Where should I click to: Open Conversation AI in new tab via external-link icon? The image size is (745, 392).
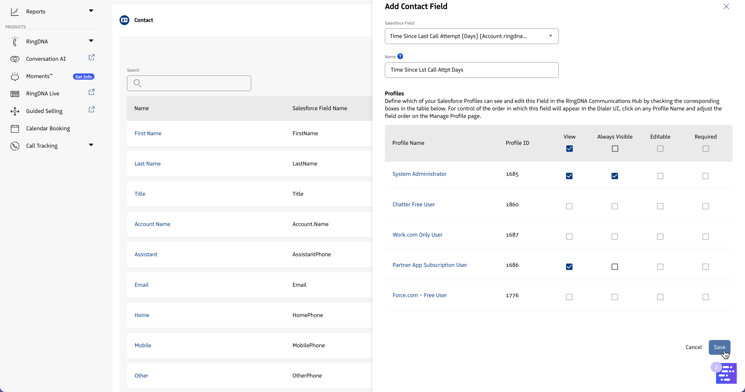pos(91,57)
